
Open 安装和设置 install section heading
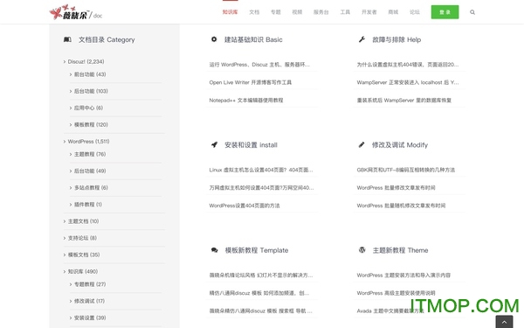[251, 145]
